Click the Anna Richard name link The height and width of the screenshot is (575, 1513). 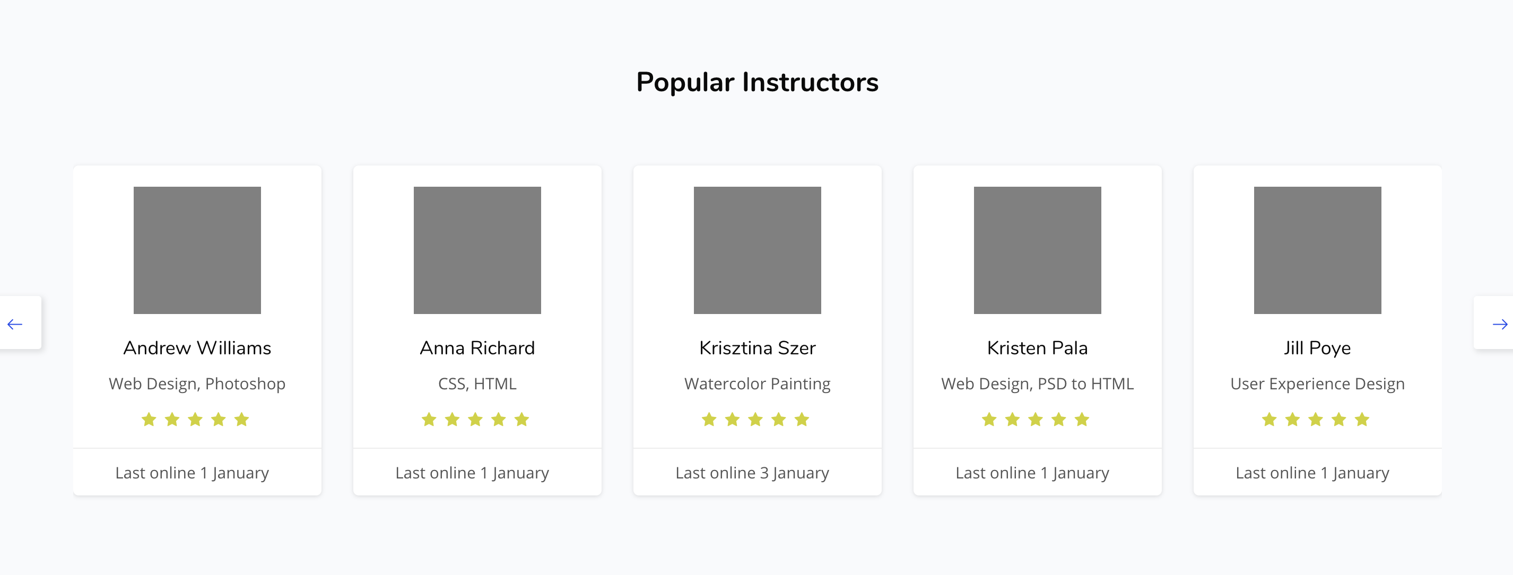(x=477, y=347)
